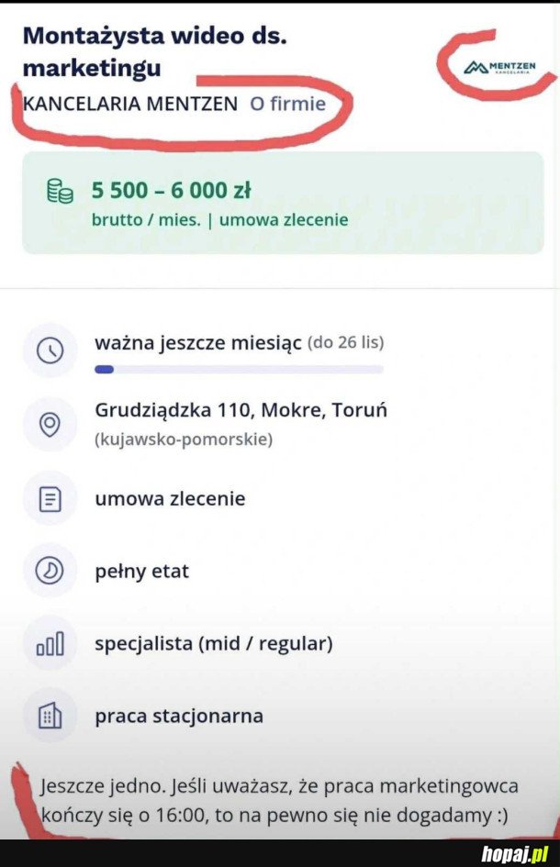This screenshot has width=560, height=867.
Task: Click the document icon beside umowa zlecenie
Action: coord(50,497)
